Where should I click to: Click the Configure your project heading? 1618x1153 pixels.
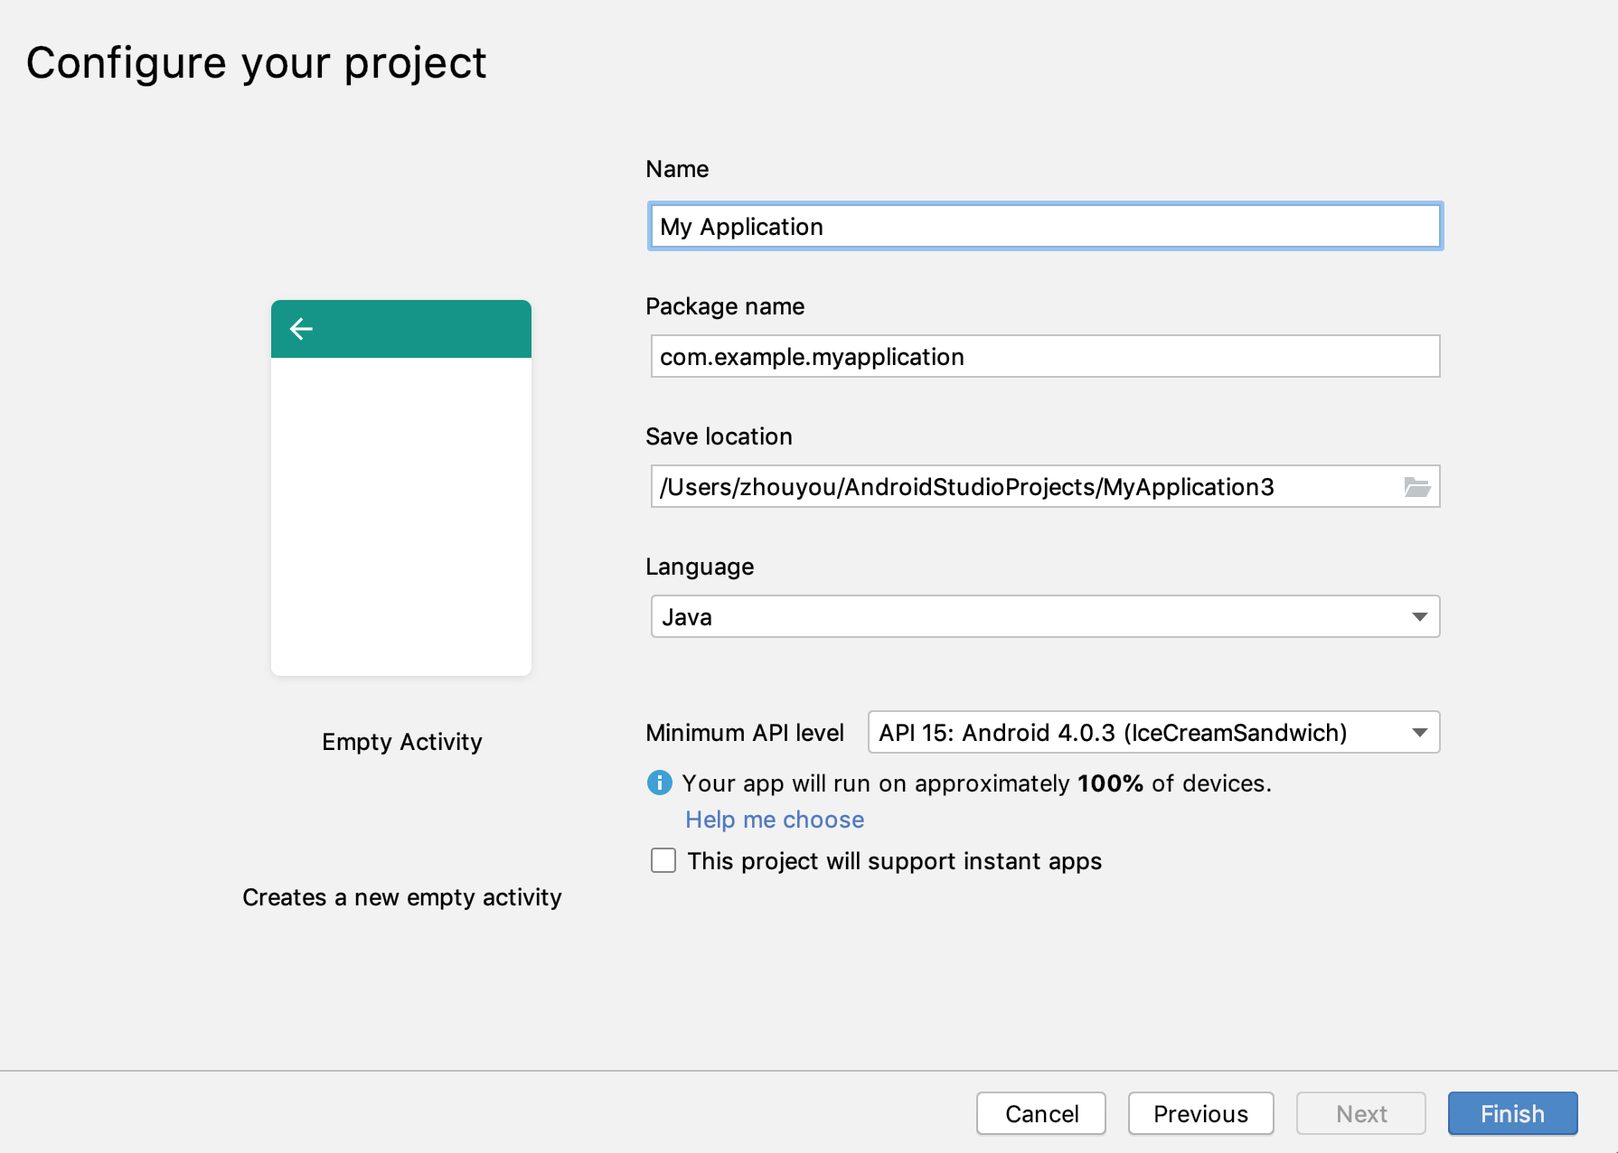257,64
